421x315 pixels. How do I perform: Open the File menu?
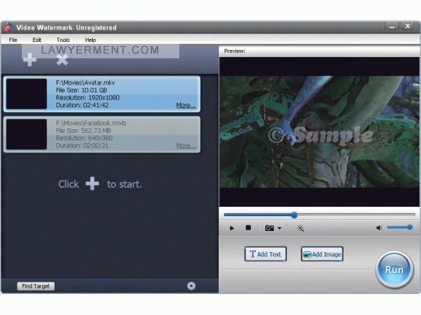(13, 40)
